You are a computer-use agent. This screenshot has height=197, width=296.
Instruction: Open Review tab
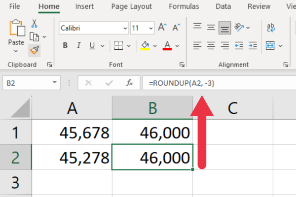(259, 6)
